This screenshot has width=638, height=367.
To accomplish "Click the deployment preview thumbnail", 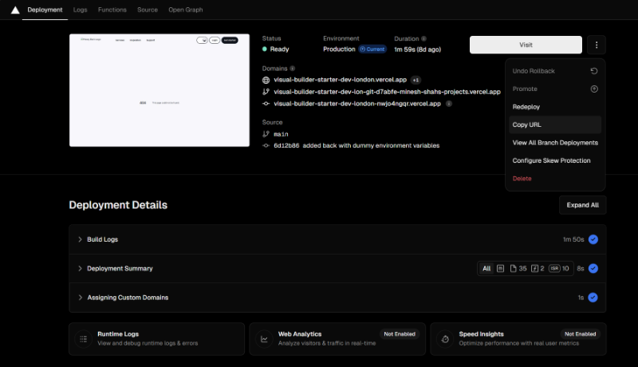I will 159,90.
